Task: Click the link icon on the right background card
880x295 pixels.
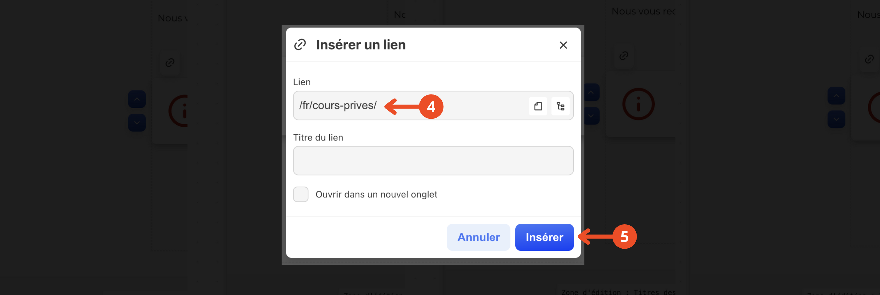Action: coord(624,56)
